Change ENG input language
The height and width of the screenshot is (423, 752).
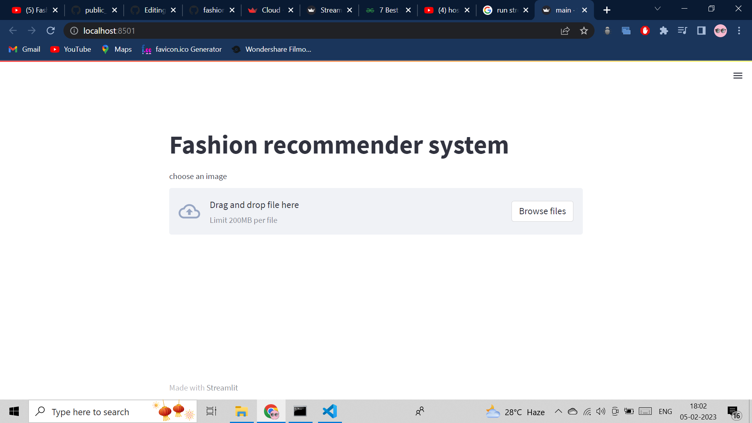(x=665, y=412)
